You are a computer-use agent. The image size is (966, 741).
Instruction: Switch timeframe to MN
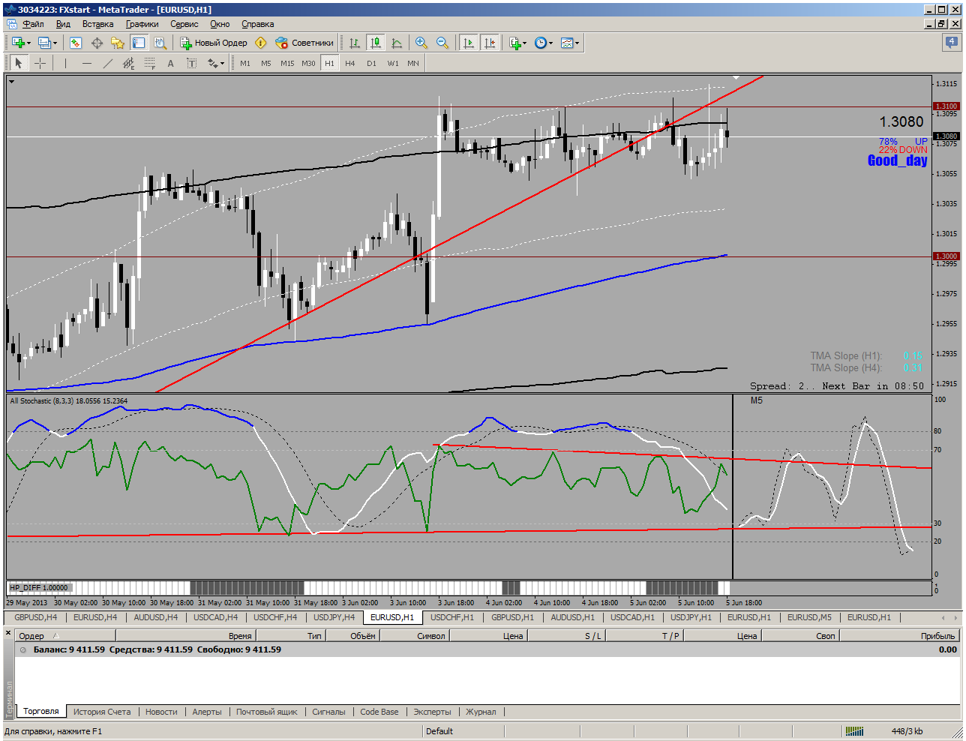pos(413,63)
